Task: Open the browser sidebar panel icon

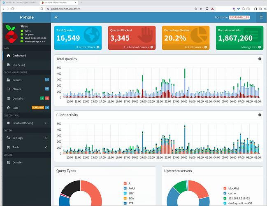Action: (x=255, y=9)
